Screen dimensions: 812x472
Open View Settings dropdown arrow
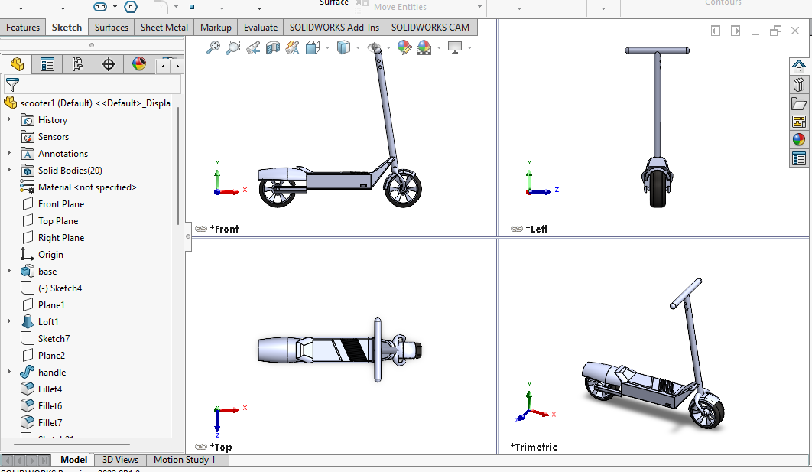point(469,47)
